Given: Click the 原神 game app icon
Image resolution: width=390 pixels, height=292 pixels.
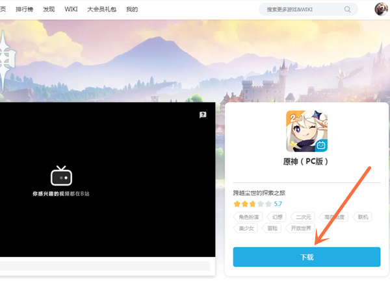Looking at the screenshot, I should point(307,131).
